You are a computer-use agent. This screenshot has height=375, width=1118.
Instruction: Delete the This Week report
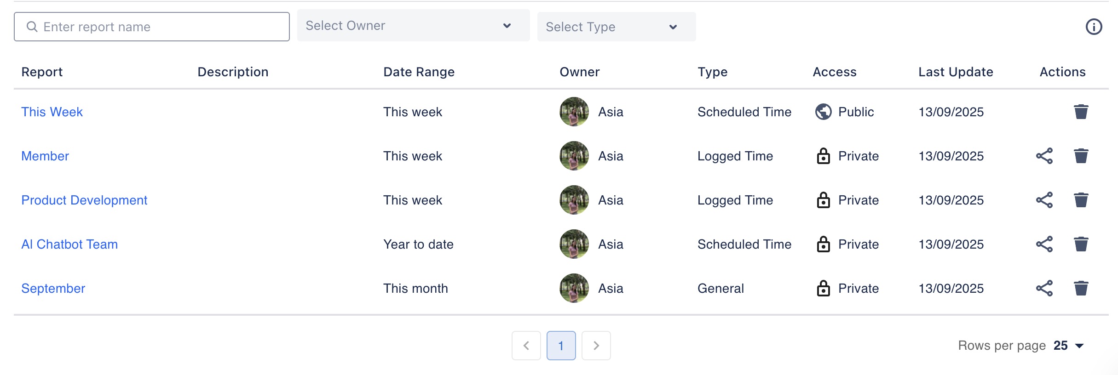[1081, 112]
